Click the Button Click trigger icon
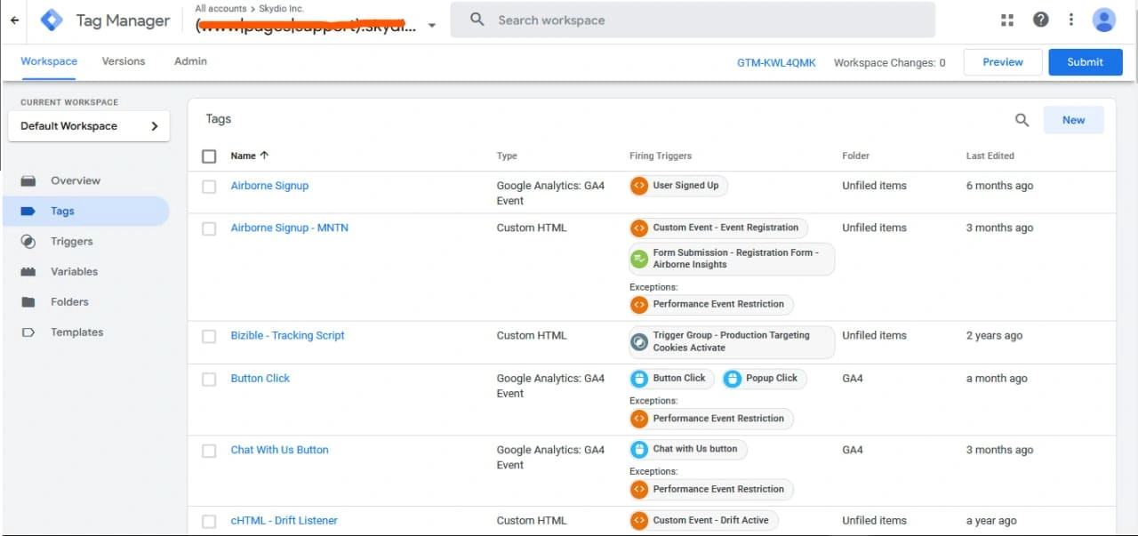This screenshot has height=536, width=1138. 638,379
